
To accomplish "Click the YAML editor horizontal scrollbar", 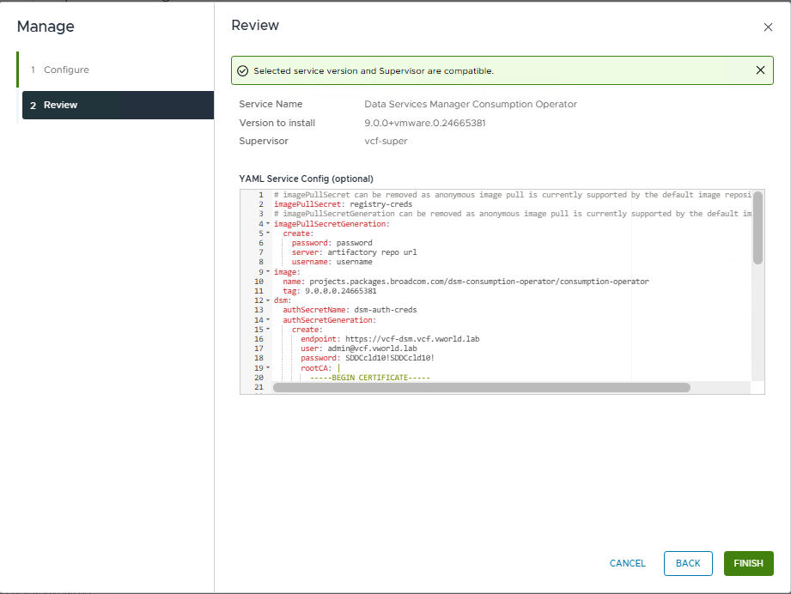I will tap(481, 387).
